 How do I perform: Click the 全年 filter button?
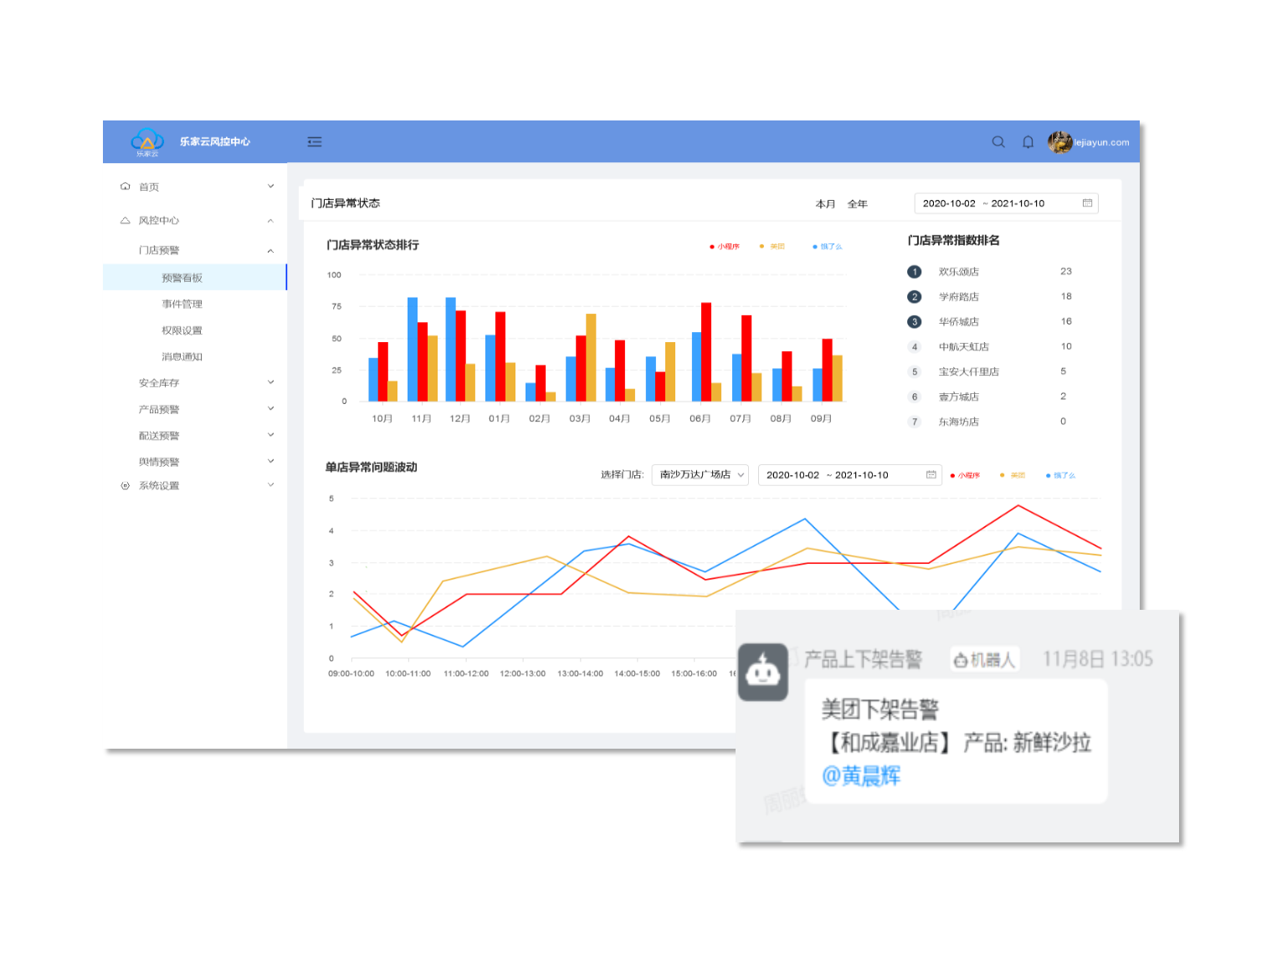[857, 204]
